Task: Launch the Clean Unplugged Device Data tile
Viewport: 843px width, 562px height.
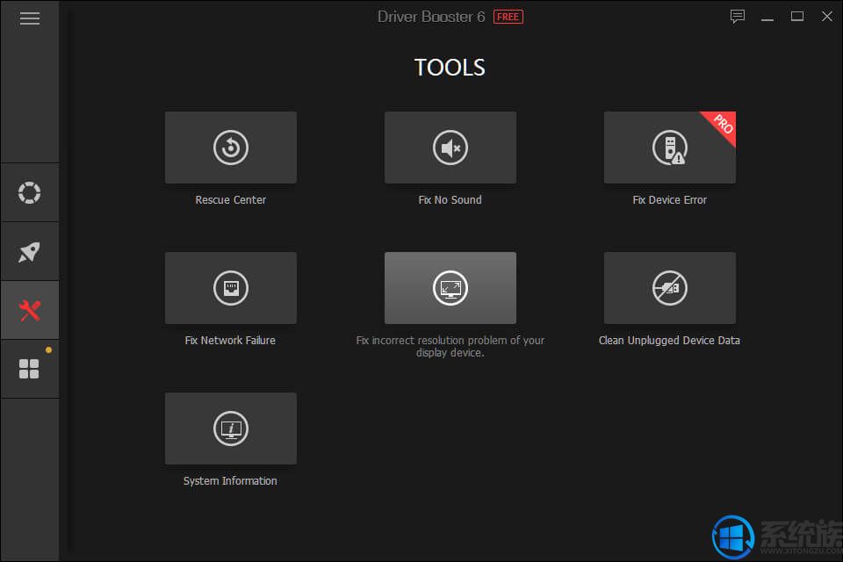Action: (x=670, y=288)
